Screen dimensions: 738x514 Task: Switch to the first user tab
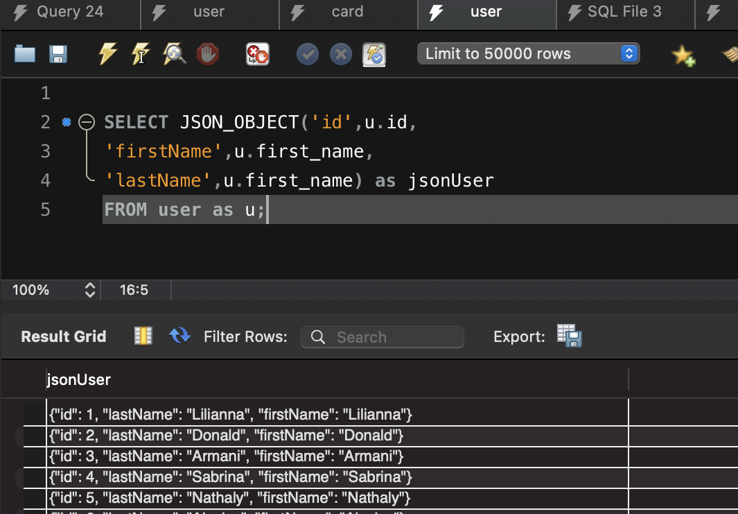[209, 12]
